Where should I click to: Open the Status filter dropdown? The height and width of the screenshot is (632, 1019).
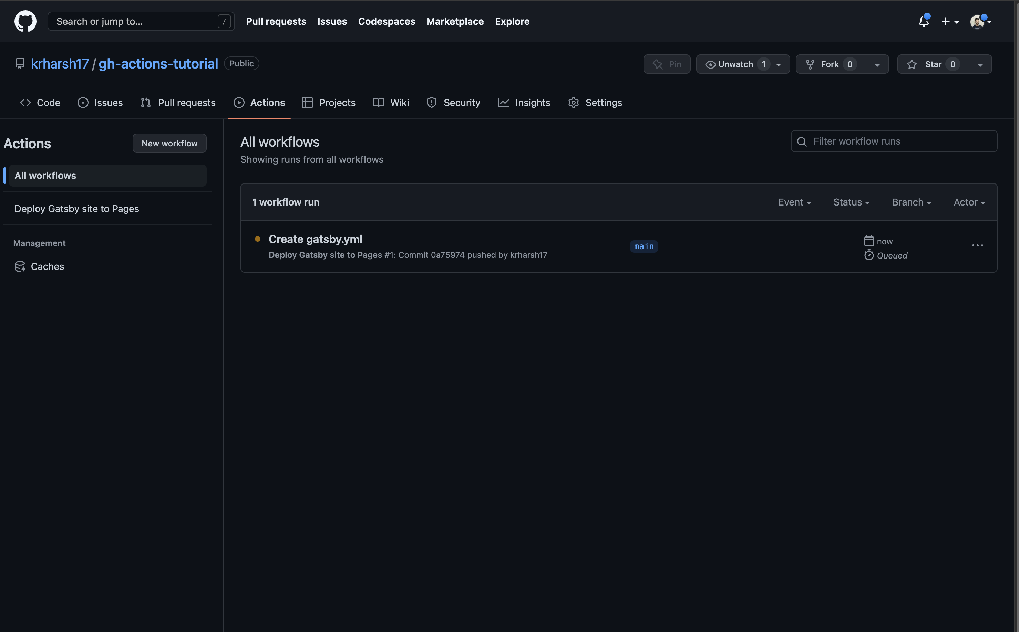click(851, 202)
